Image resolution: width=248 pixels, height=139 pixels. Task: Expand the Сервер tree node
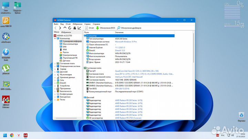(55, 69)
